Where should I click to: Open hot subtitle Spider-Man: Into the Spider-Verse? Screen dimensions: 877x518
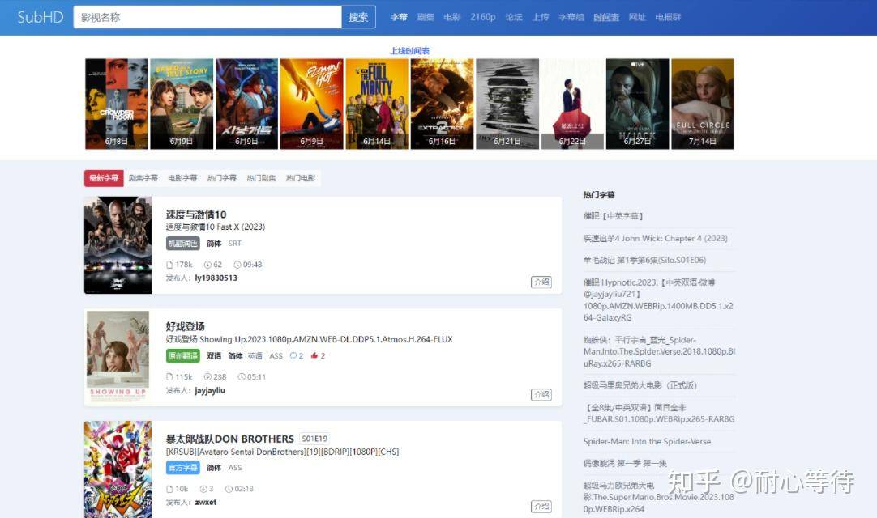[x=647, y=441]
